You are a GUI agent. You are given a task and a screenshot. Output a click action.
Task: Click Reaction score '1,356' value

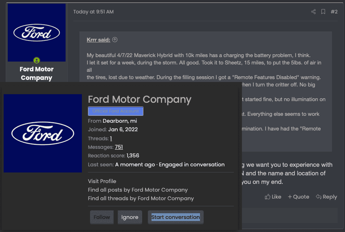pyautogui.click(x=133, y=155)
